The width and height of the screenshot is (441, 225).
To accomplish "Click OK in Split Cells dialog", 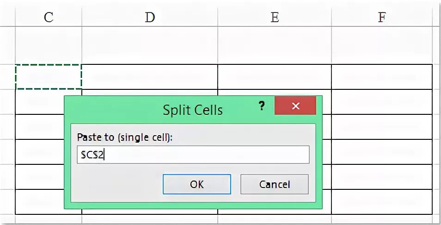I will click(x=196, y=184).
